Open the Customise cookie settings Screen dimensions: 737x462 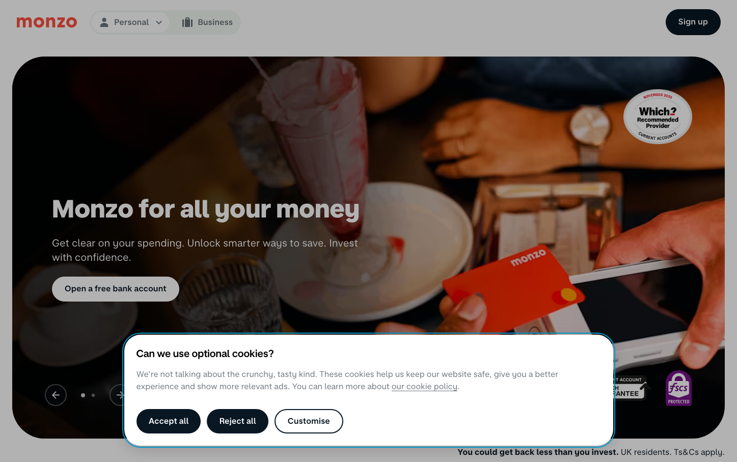[x=309, y=421]
